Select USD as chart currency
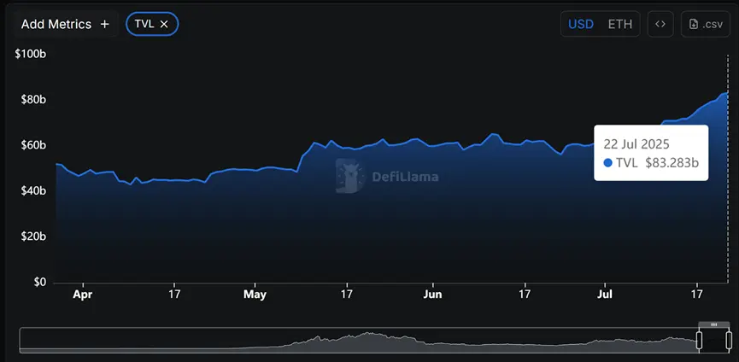 (581, 24)
